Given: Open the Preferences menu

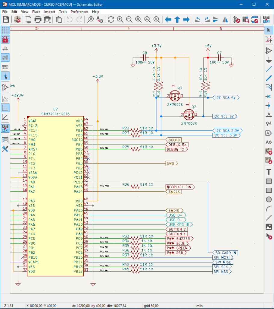Looking at the screenshot, I should click(79, 12).
